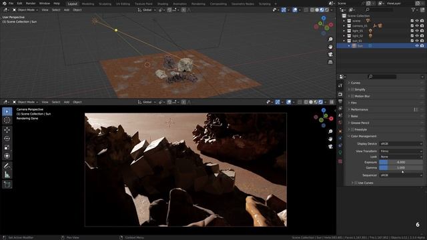This screenshot has height=240, width=427.
Task: Switch to the Modeling workspace tab
Action: [x=88, y=4]
